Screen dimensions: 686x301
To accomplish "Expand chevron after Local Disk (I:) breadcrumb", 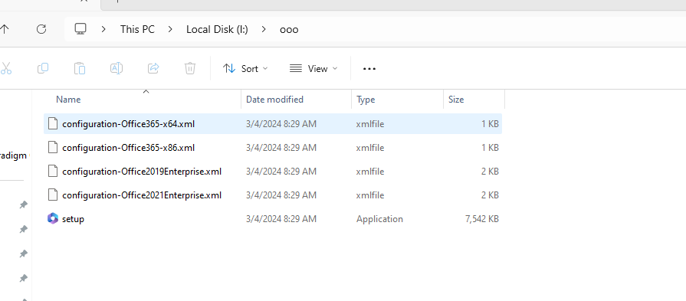I will click(x=264, y=29).
